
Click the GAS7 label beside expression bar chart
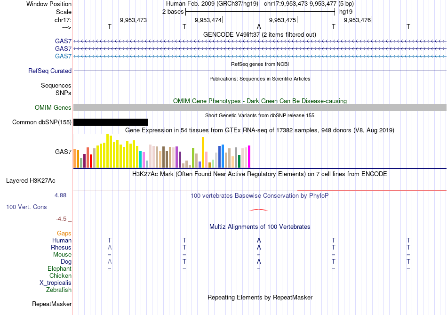point(63,152)
